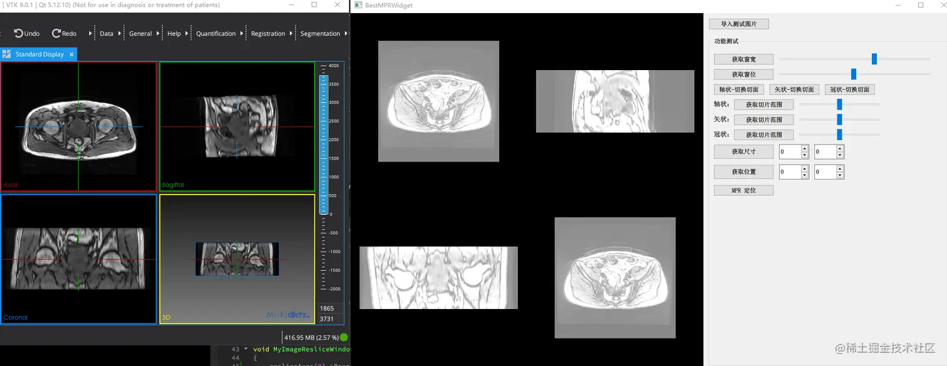947x366 pixels.
Task: Increase second 获取尺寸 spinbox with up arrow
Action: (x=840, y=148)
